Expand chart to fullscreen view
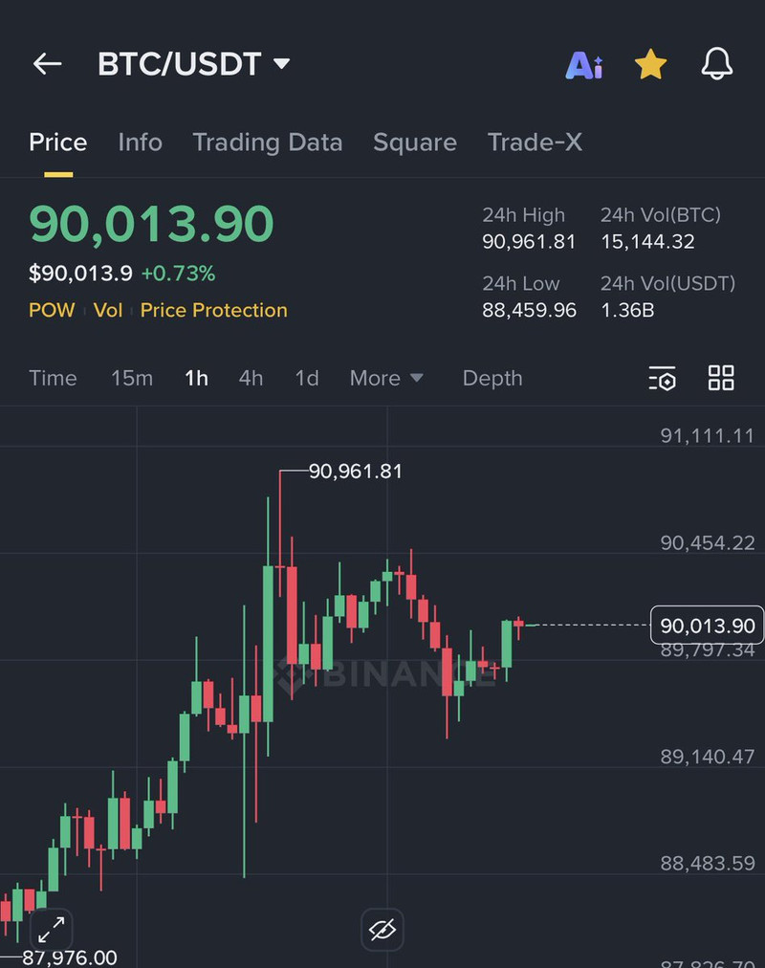Image resolution: width=765 pixels, height=968 pixels. click(x=52, y=927)
